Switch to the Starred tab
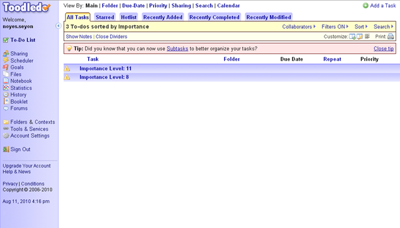400x228 pixels. [105, 17]
